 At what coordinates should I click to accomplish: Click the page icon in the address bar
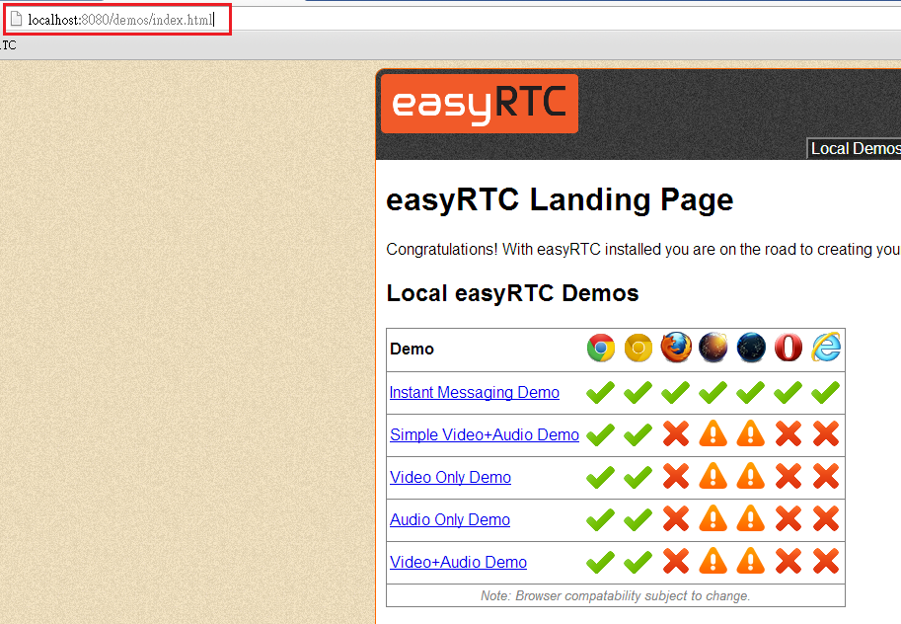[16, 20]
